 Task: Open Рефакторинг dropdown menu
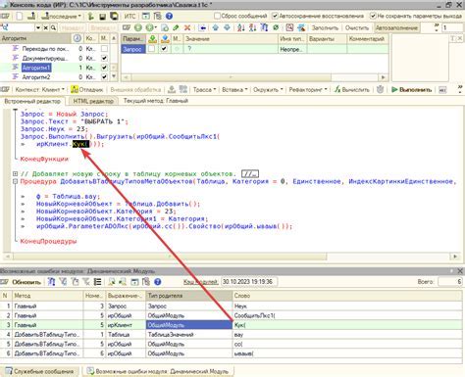coord(308,89)
